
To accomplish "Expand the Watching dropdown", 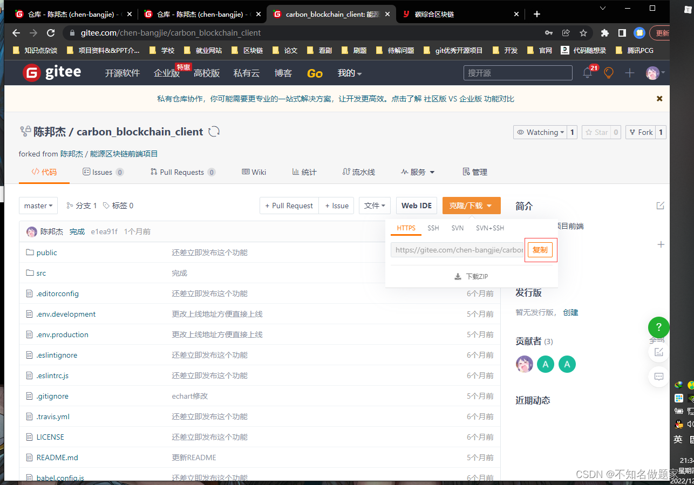I will [x=540, y=132].
